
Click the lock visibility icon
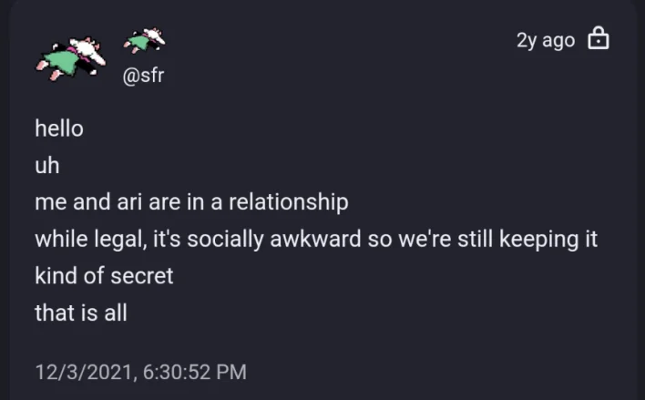[598, 40]
